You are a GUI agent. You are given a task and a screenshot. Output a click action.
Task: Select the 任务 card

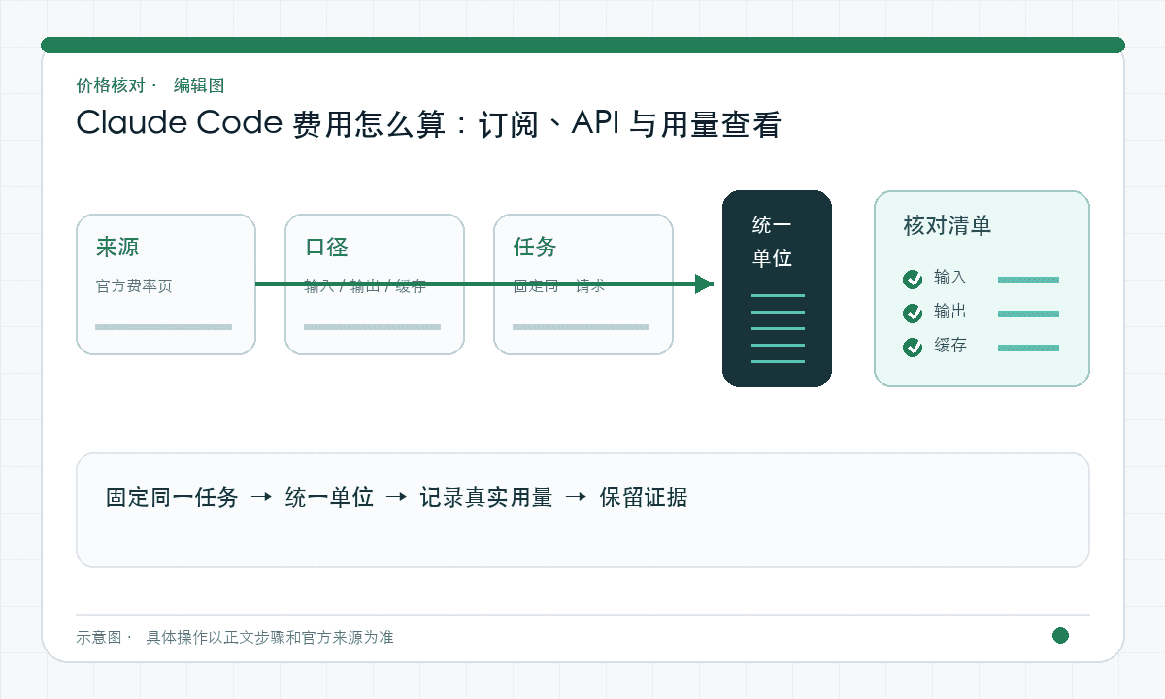click(583, 284)
